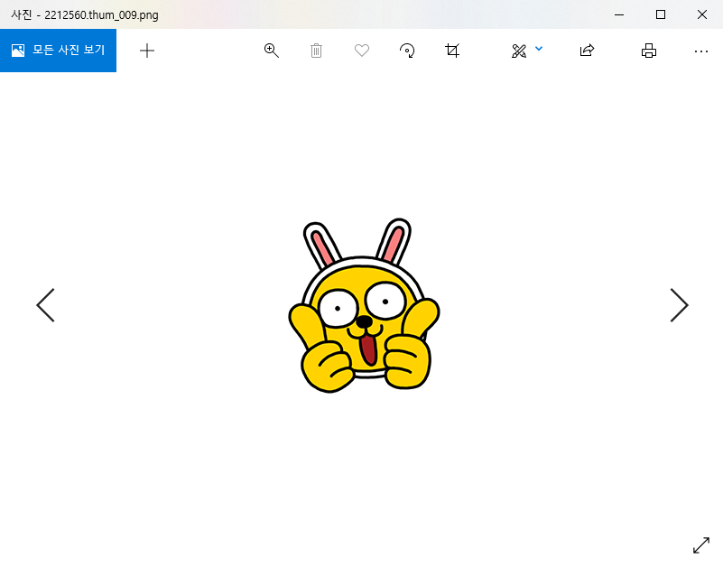Click the plus icon to add to creation
Screen dimensions: 723x567
pos(147,51)
